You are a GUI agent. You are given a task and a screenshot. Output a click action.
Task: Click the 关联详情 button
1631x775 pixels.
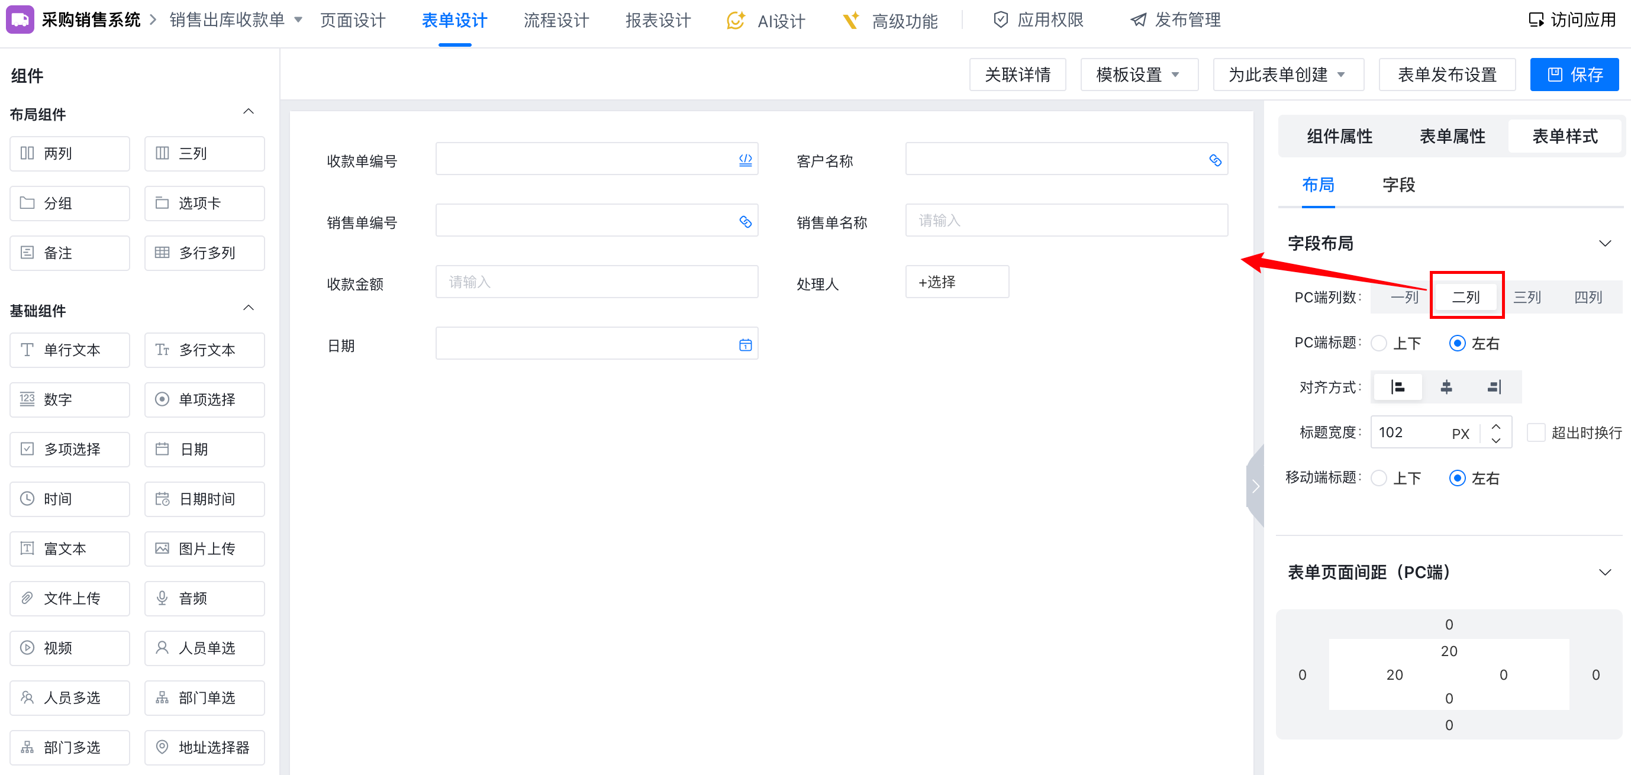pos(1017,75)
